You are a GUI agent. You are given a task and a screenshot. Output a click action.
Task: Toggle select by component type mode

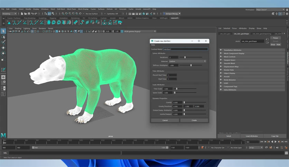(53, 13)
